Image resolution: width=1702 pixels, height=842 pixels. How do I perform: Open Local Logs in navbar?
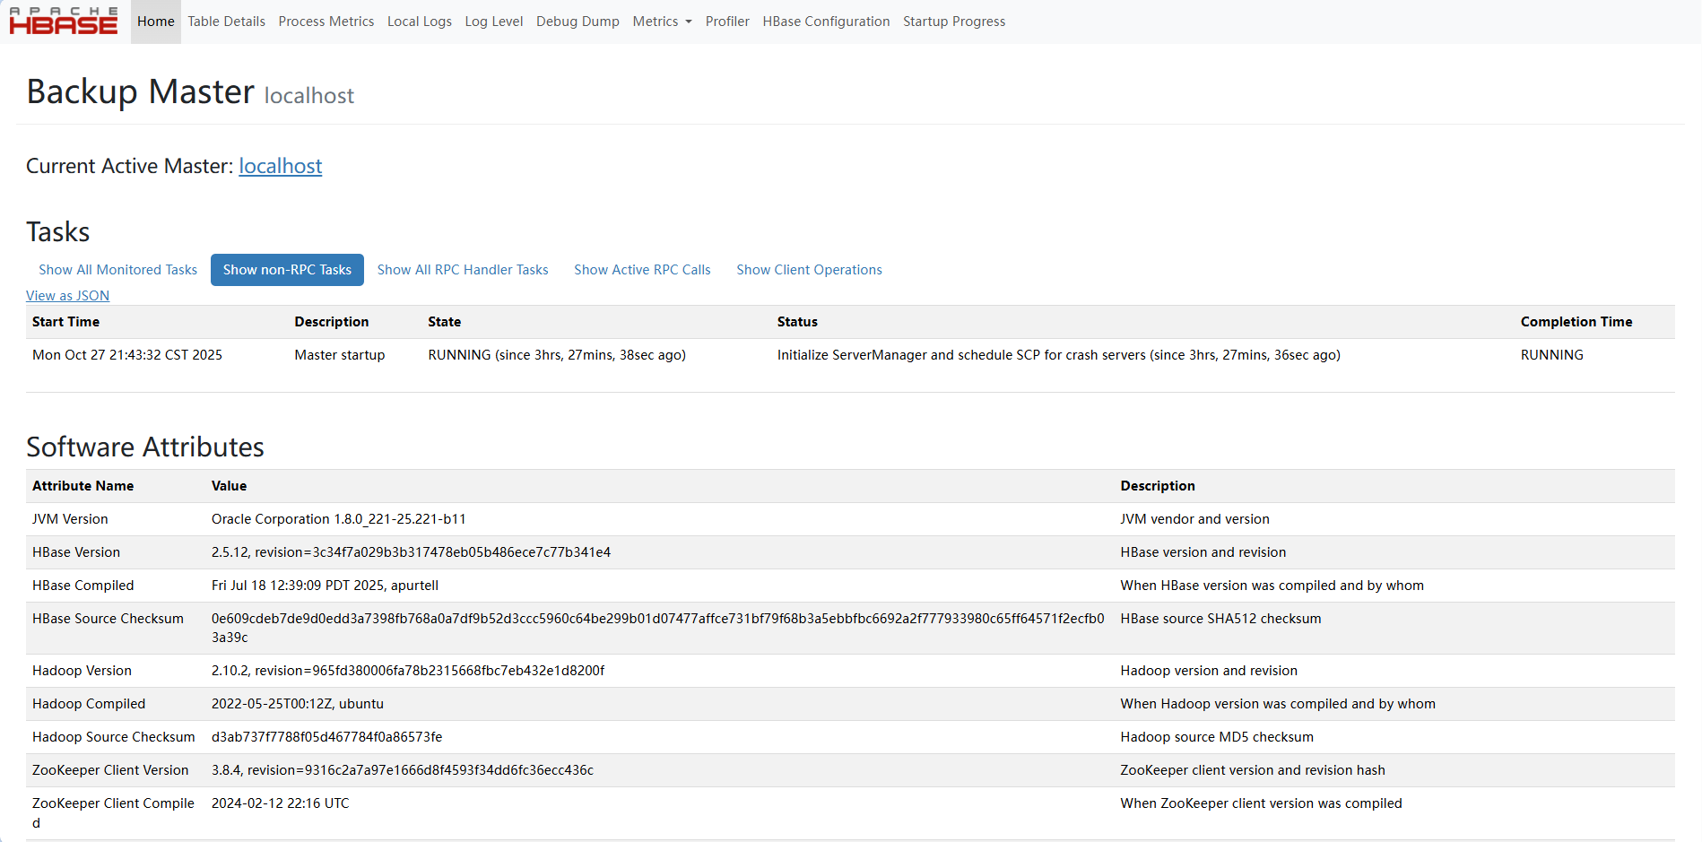420,22
